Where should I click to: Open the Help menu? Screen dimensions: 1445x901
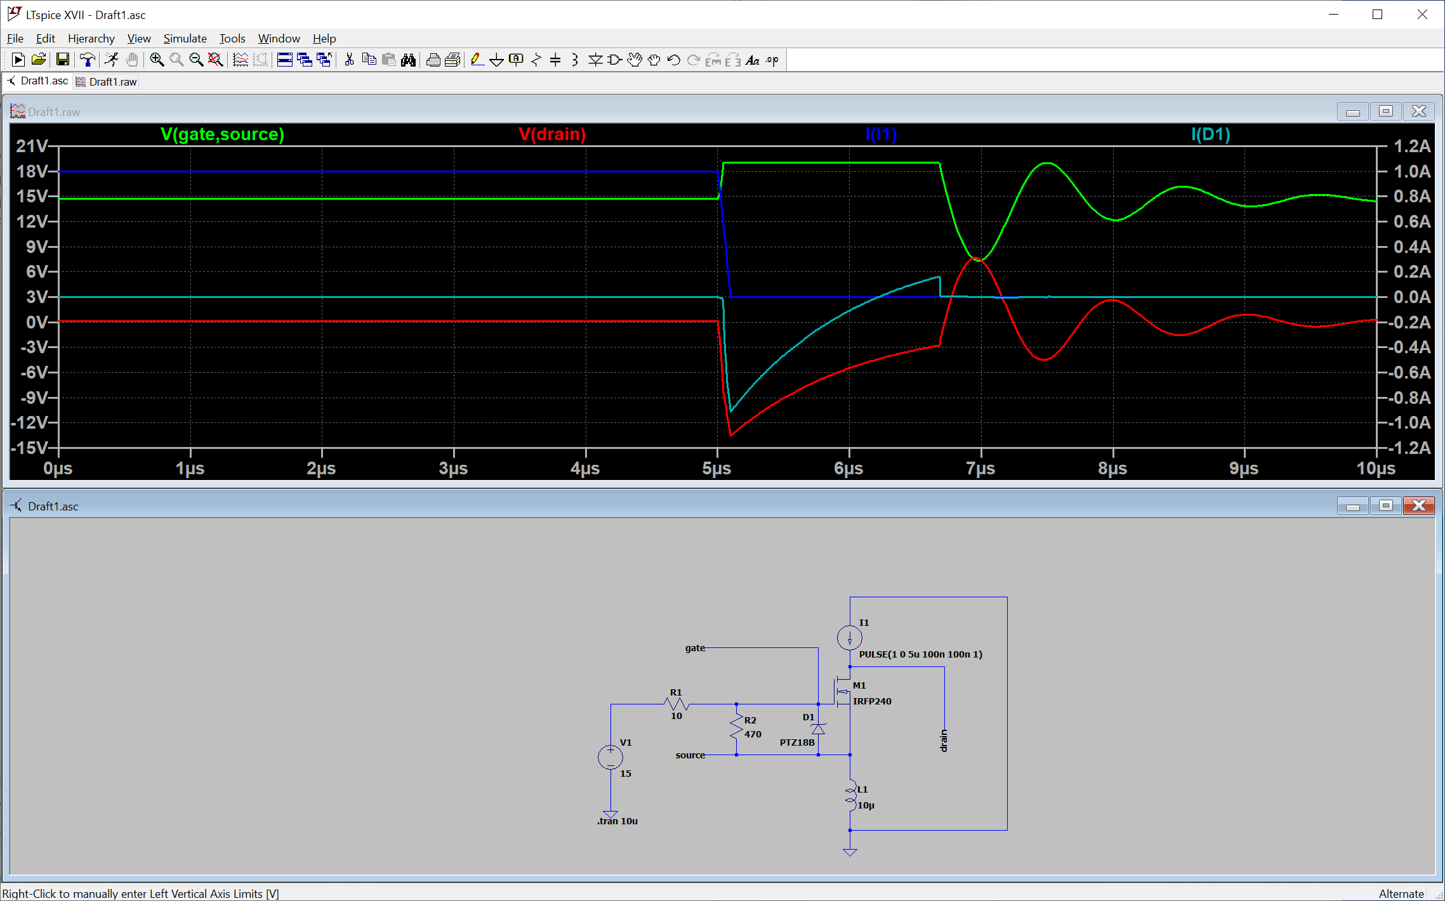[x=324, y=39]
